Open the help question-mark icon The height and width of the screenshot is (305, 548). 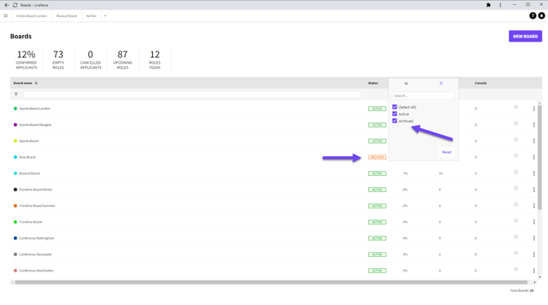[532, 16]
